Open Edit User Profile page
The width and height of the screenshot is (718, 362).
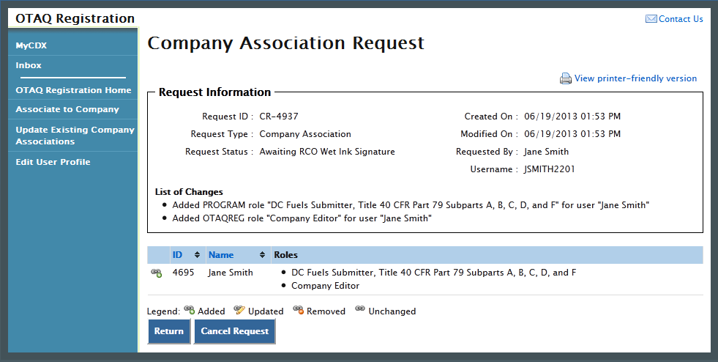coord(53,162)
